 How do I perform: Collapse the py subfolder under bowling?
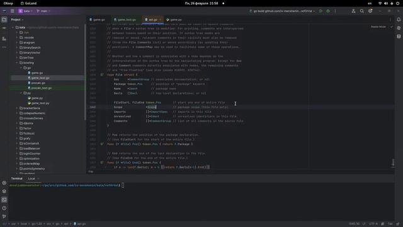click(21, 93)
